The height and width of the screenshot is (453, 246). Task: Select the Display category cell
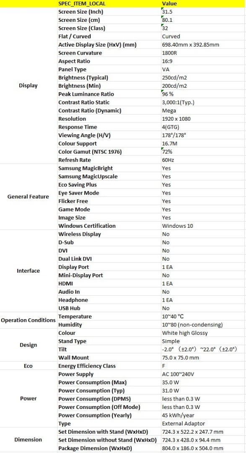(28, 86)
